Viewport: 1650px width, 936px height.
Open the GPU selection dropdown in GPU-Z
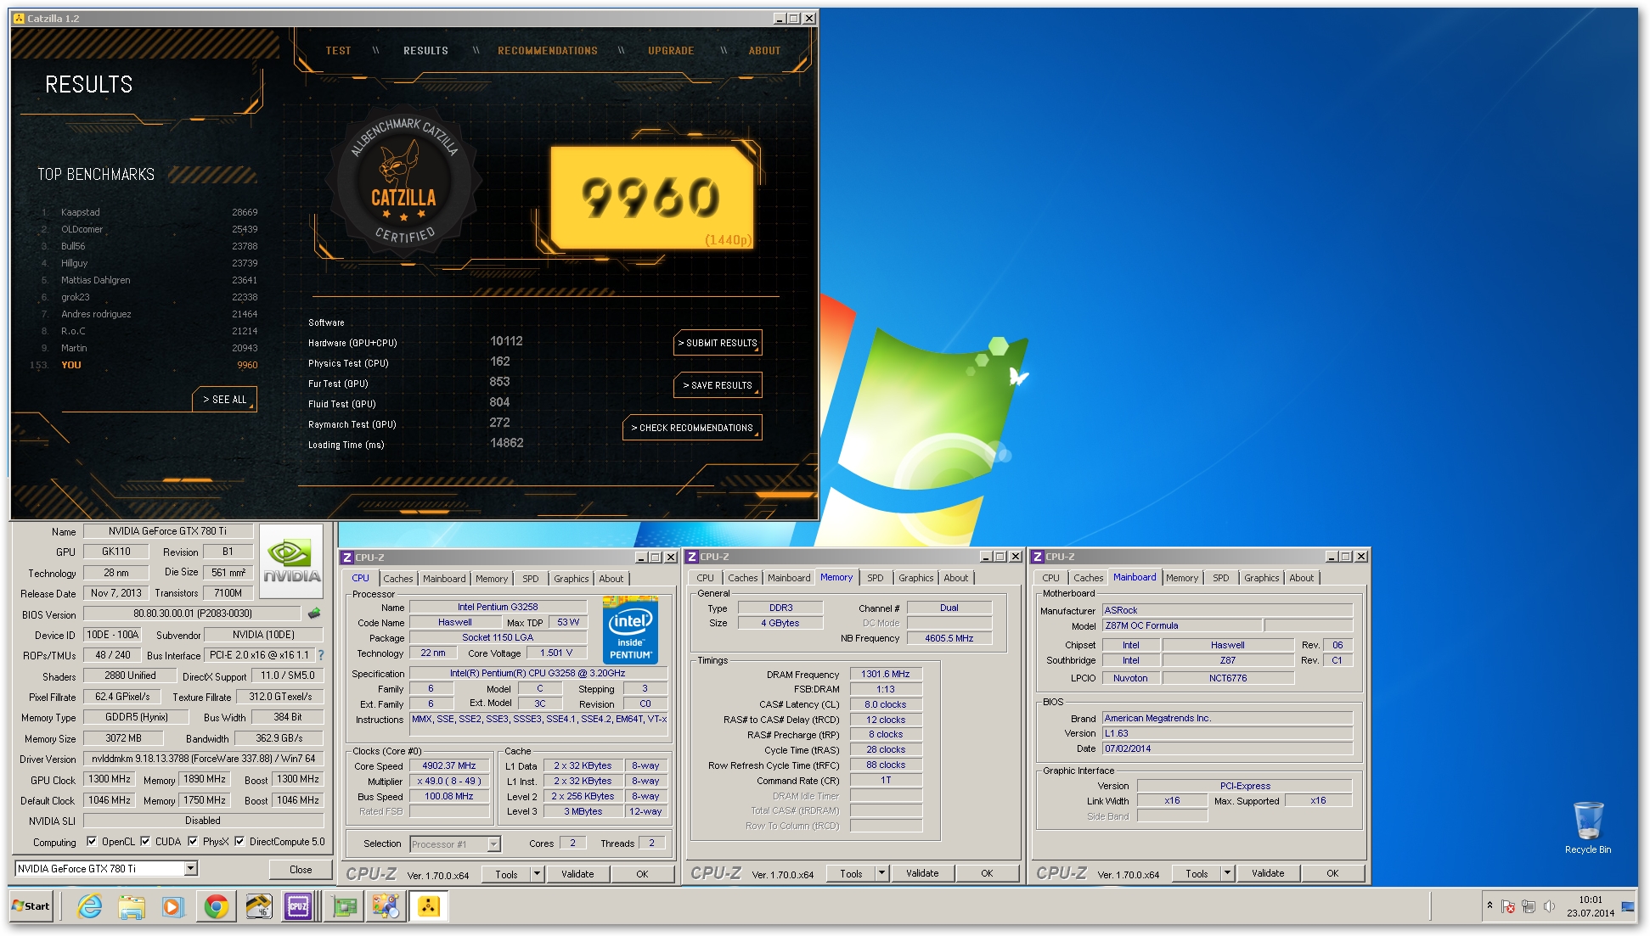tap(191, 868)
